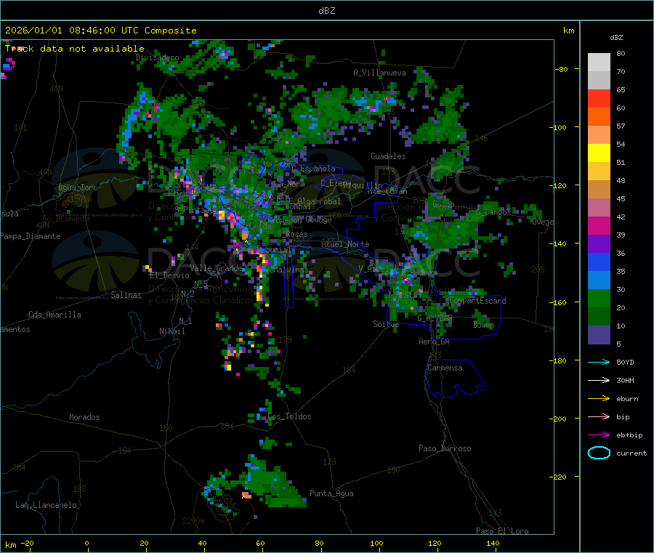The height and width of the screenshot is (553, 654).
Task: Click the Morados map label
Action: [x=84, y=417]
